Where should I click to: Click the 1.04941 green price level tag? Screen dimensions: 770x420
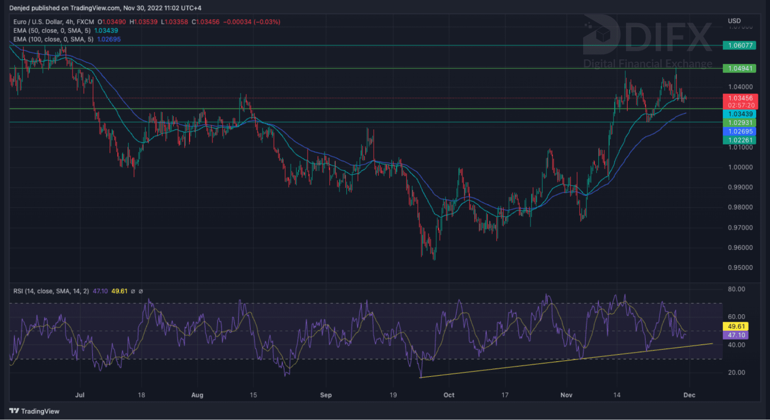click(x=740, y=69)
